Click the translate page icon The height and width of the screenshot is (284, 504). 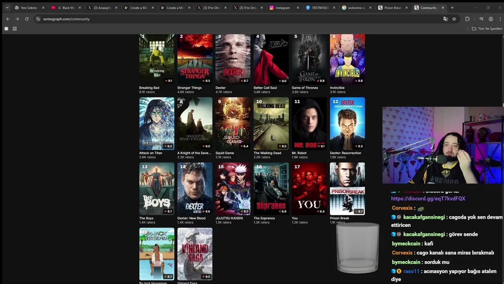click(x=445, y=19)
